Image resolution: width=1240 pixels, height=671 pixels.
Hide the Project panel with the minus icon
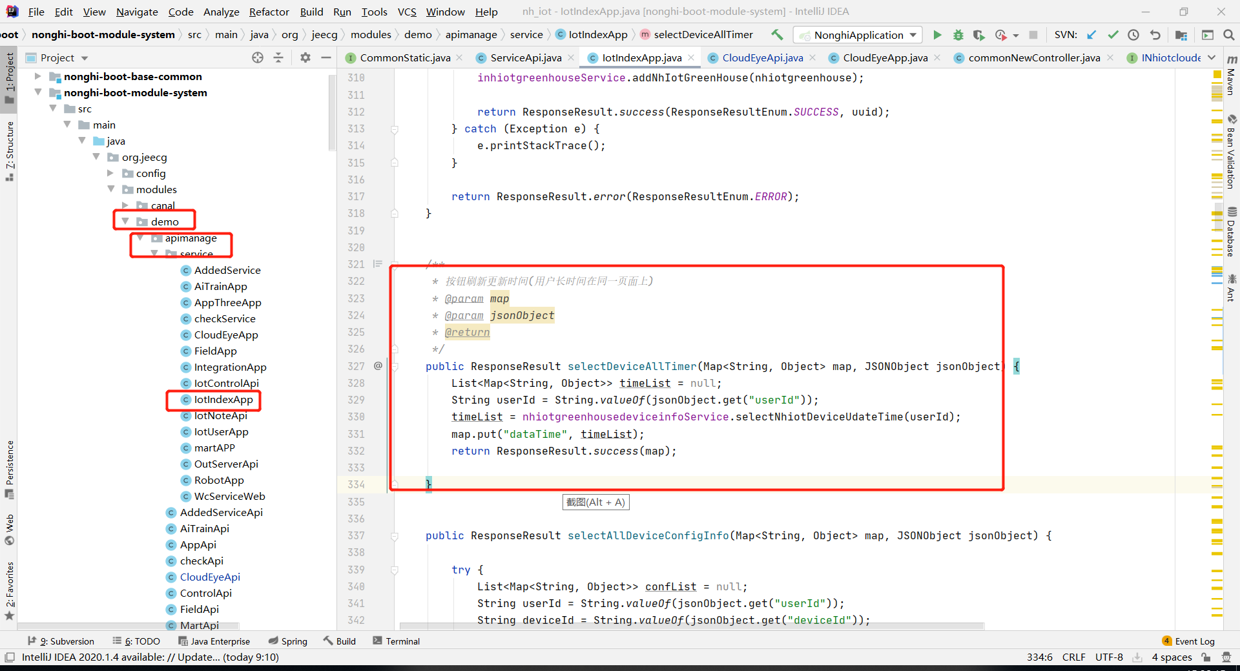pos(326,57)
